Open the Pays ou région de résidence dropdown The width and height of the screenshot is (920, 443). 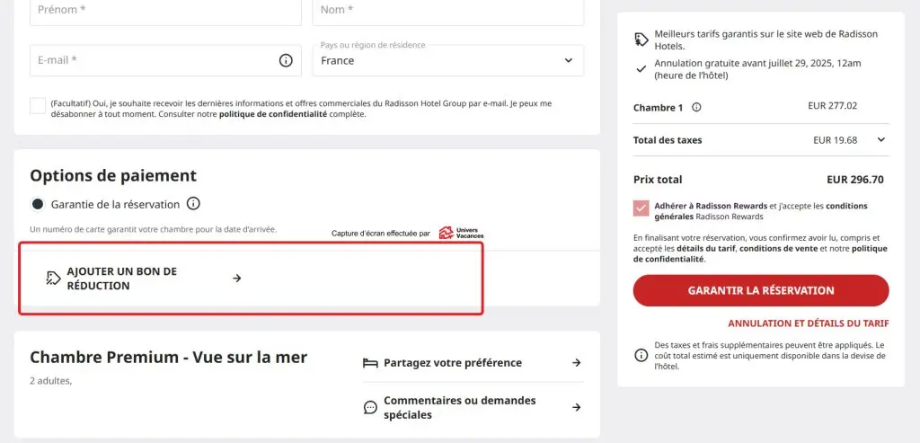coord(447,60)
